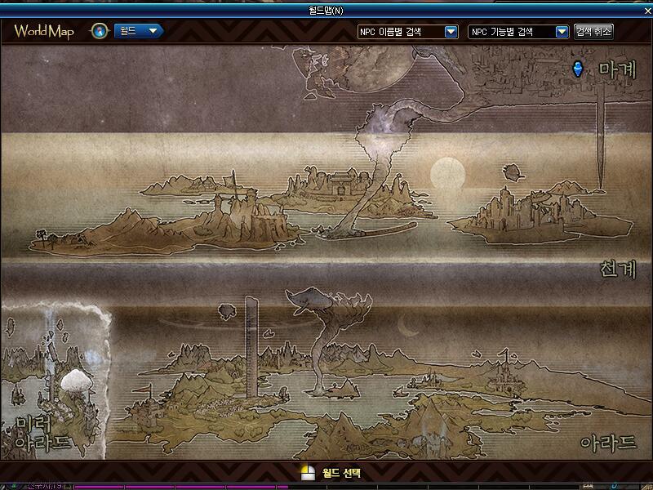Viewport: 653px width, 490px height.
Task: Select the tall tower on the Arad map
Action: click(x=251, y=346)
